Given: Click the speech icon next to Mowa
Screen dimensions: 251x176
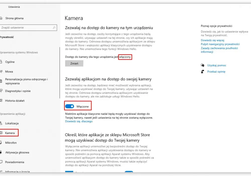Looking at the screenshot, I should (x=1, y=71).
